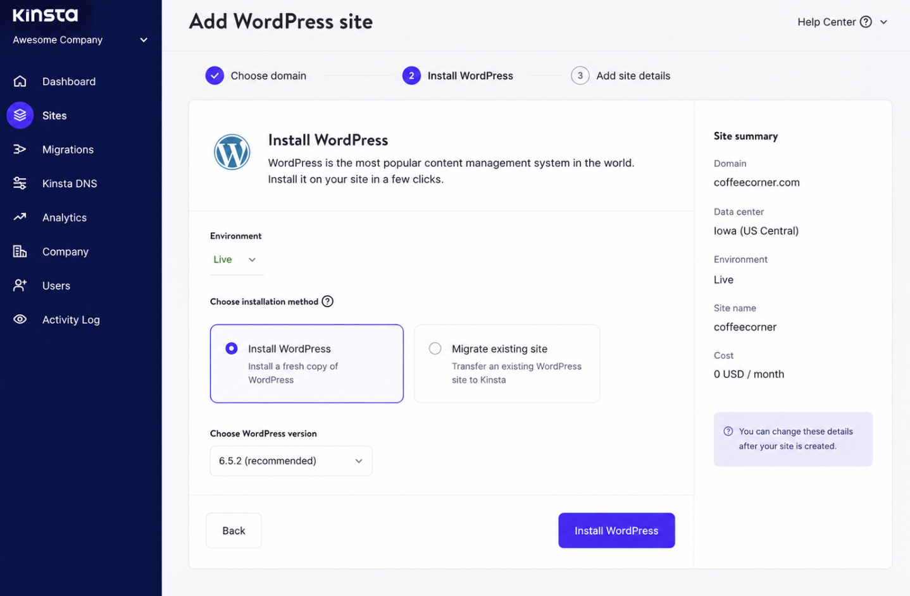Click the info icon in details notice
The width and height of the screenshot is (910, 596).
[728, 431]
